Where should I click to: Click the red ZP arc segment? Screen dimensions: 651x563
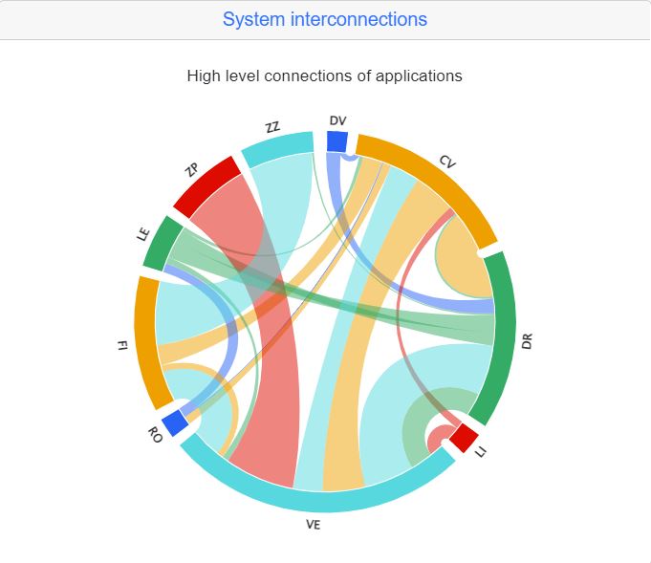(x=207, y=186)
